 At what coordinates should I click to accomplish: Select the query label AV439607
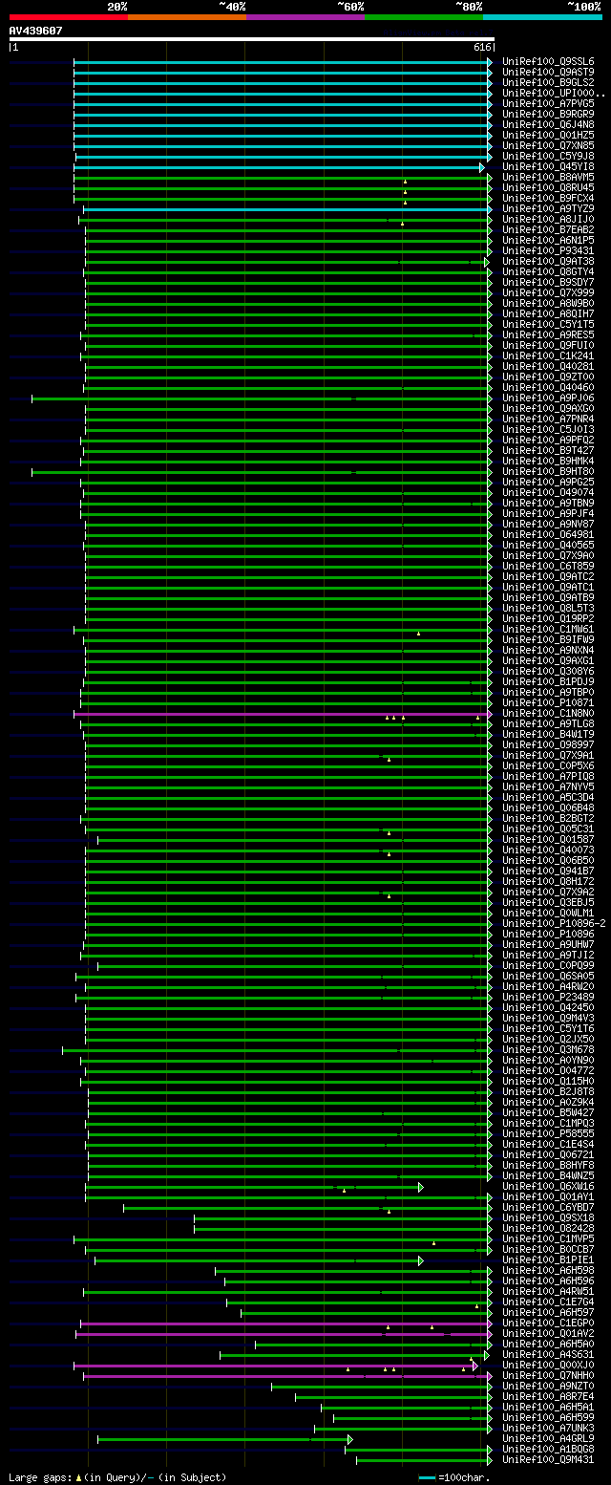pyautogui.click(x=36, y=31)
